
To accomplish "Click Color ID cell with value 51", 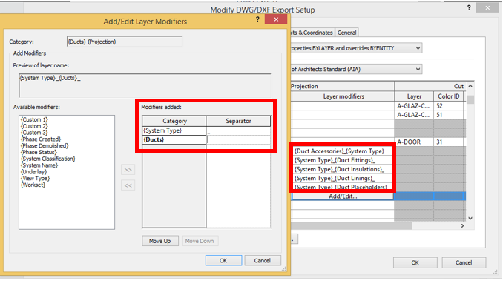I will point(448,115).
